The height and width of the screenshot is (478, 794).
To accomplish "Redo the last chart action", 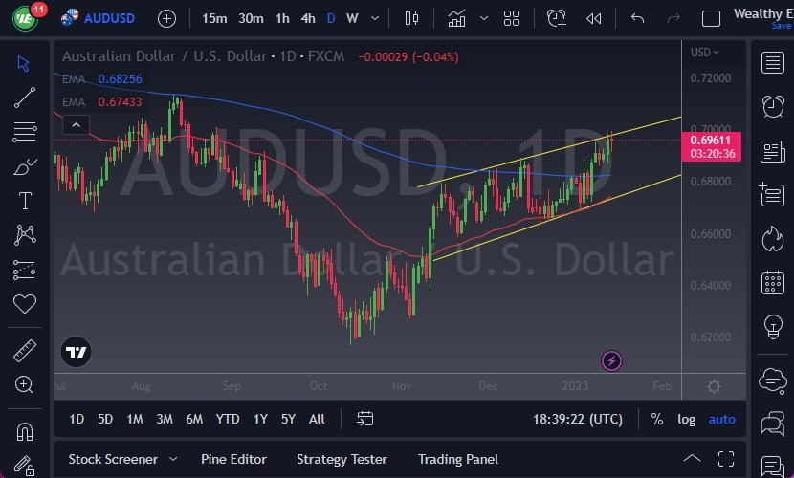I will (673, 19).
